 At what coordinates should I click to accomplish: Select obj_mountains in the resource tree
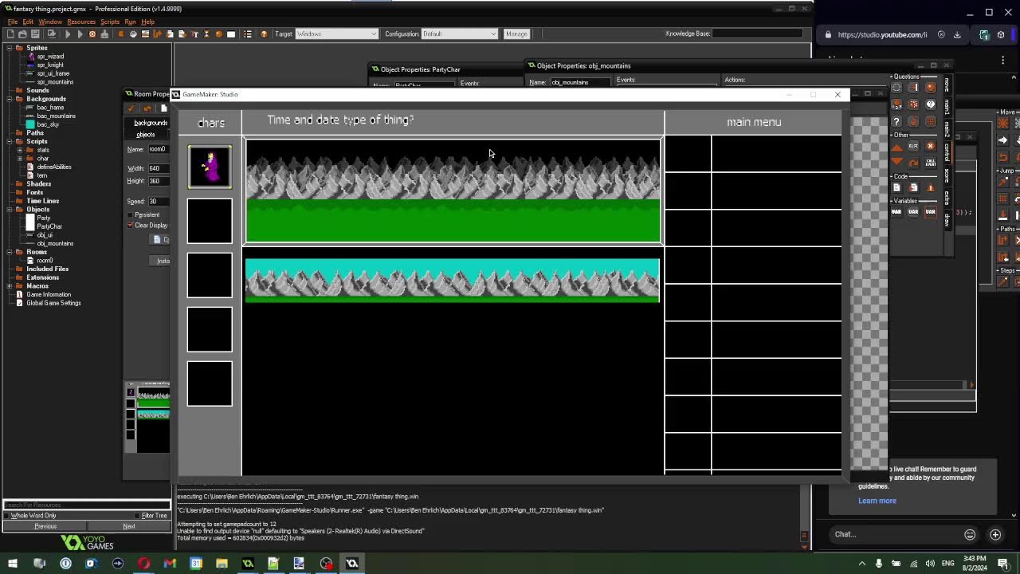[55, 244]
